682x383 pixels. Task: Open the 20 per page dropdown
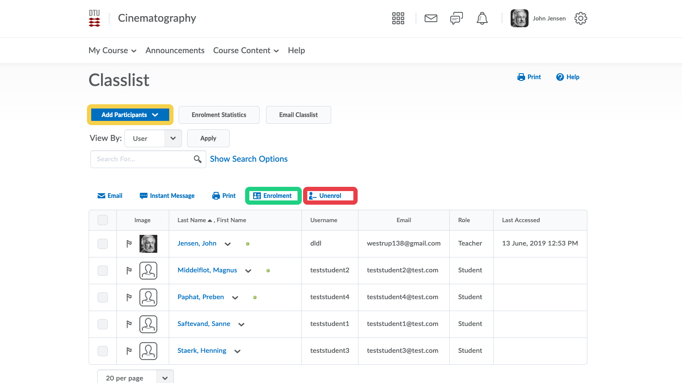[x=135, y=378]
